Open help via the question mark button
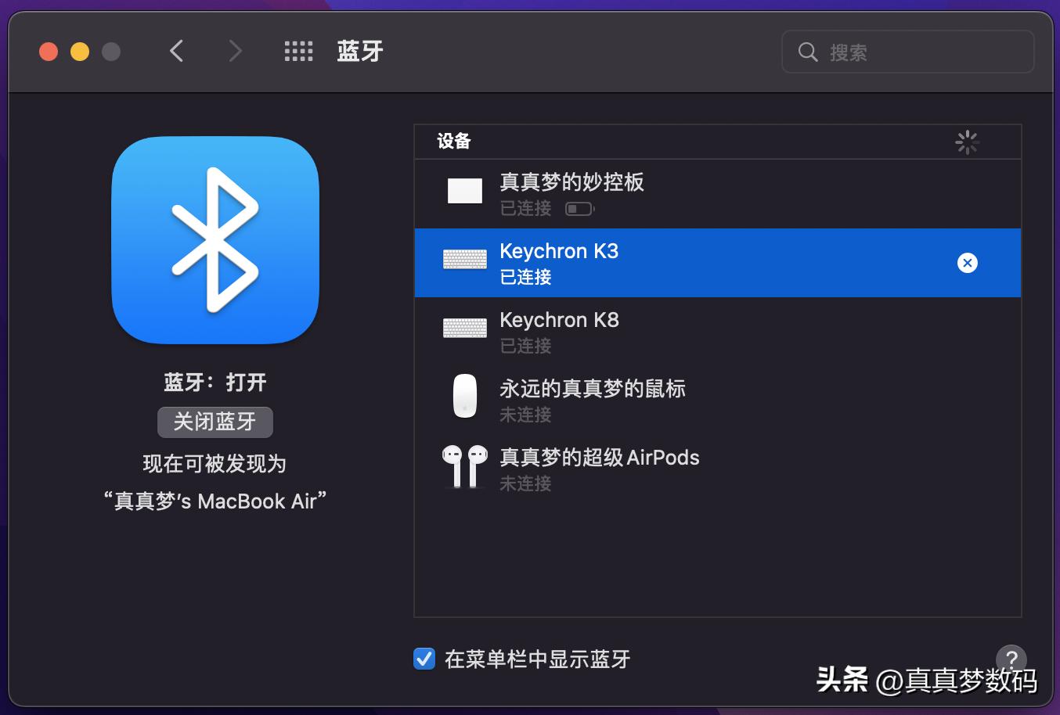The height and width of the screenshot is (715, 1060). click(1011, 659)
